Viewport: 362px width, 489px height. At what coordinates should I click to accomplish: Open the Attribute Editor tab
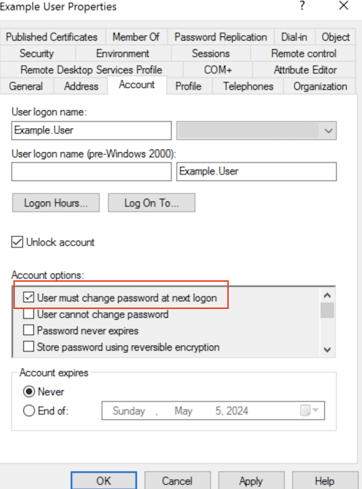[x=305, y=70]
